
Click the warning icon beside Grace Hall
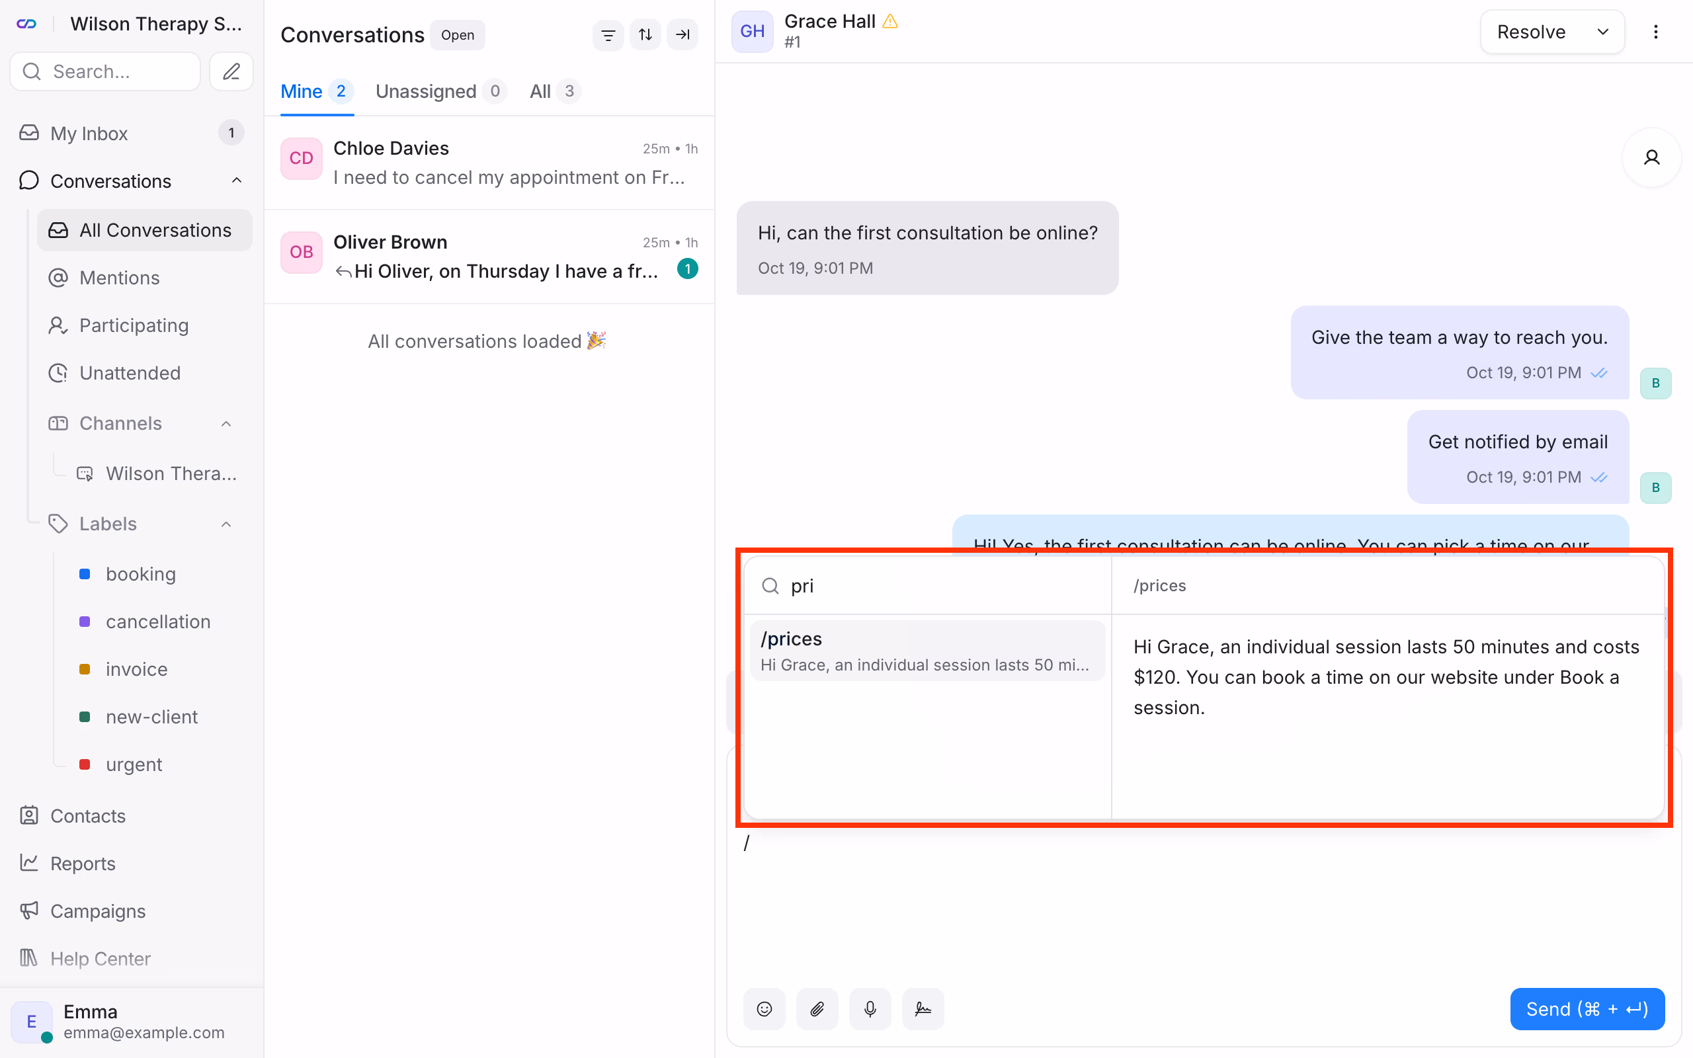click(x=890, y=22)
